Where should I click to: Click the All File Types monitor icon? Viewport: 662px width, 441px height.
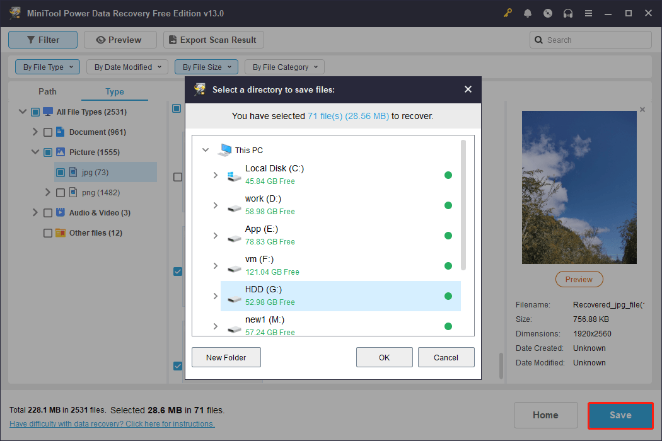point(48,112)
